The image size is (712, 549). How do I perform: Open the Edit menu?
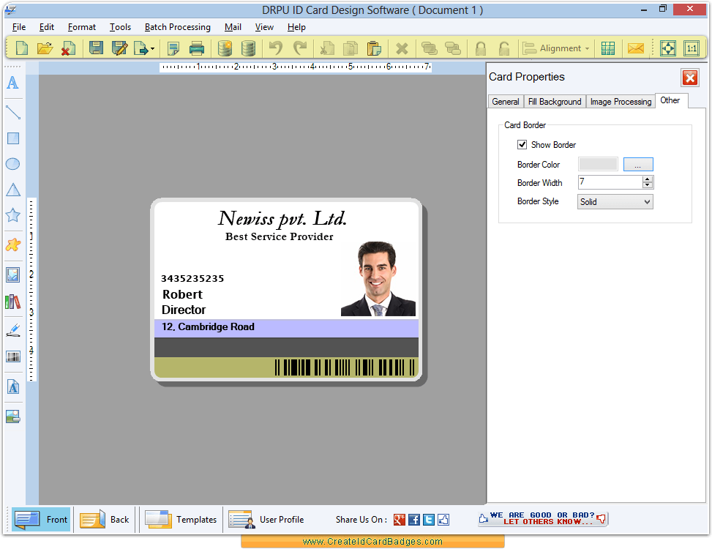46,27
